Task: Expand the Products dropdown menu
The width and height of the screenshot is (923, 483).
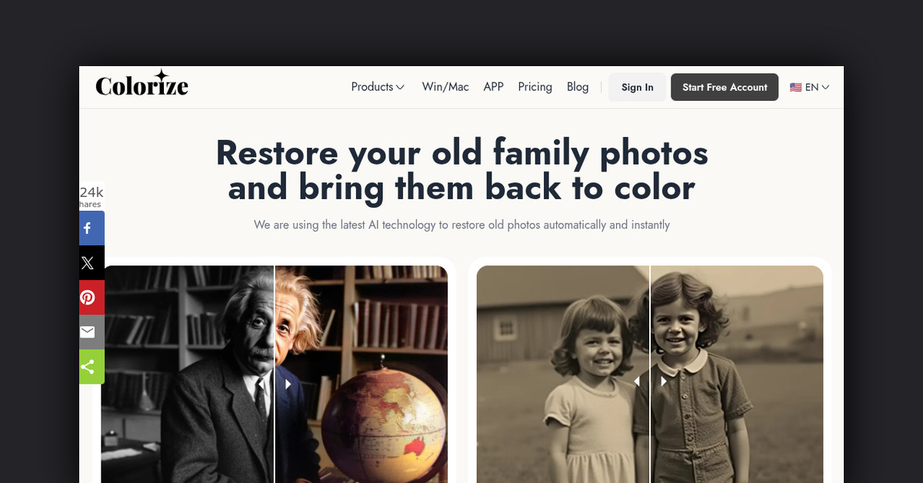Action: pos(378,87)
